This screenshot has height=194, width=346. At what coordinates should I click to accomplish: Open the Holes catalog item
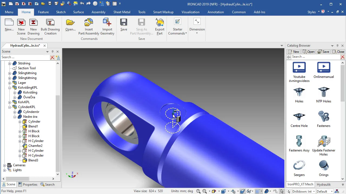[299, 95]
